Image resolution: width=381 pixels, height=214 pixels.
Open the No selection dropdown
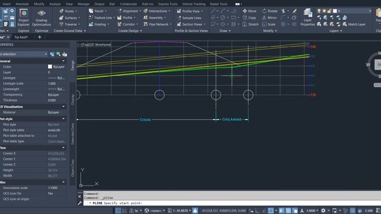[x=24, y=54]
